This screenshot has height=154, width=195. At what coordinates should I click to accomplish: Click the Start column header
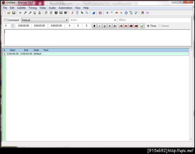[x=13, y=50]
